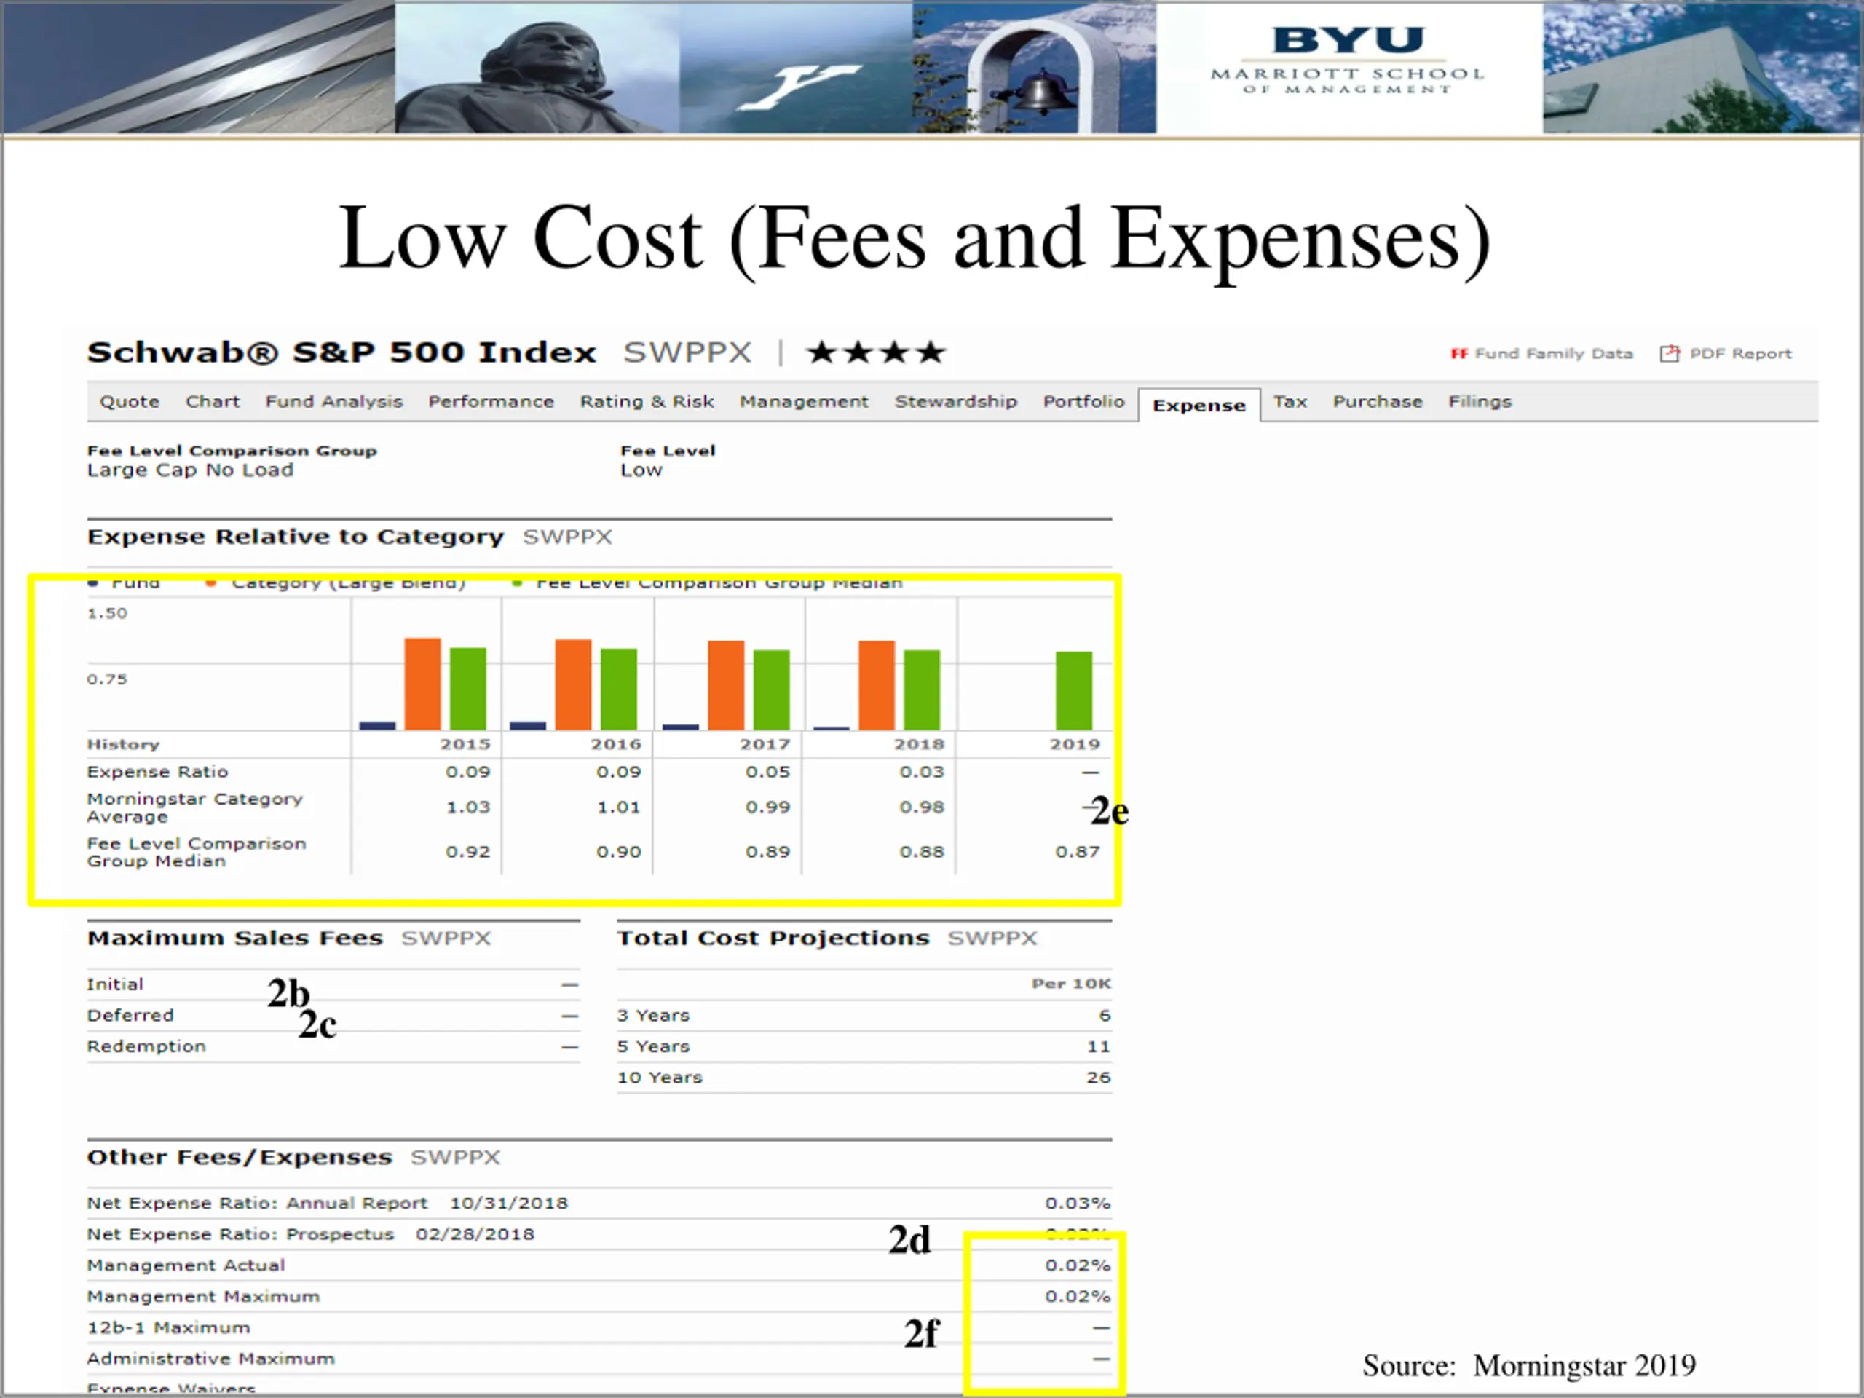Click category average value 1.03
Screen dimensions: 1864x1398
click(x=467, y=807)
